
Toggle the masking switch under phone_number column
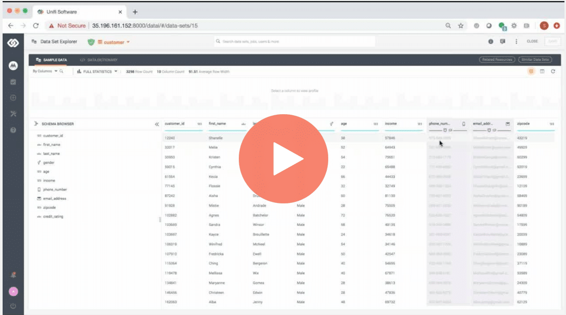[x=445, y=130]
